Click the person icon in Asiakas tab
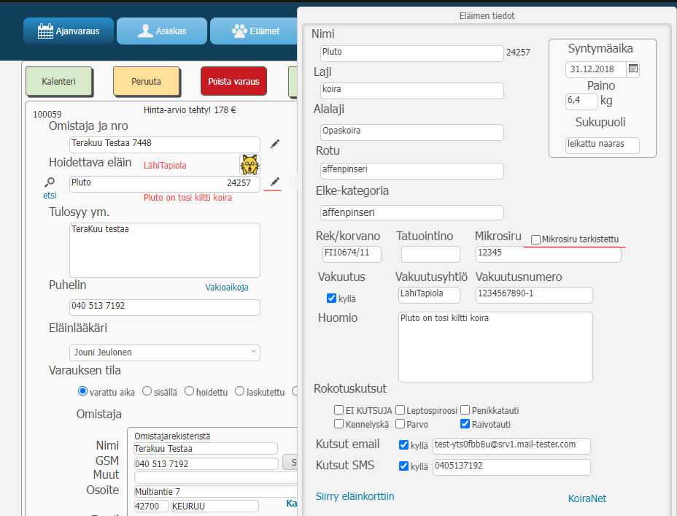 [x=145, y=31]
